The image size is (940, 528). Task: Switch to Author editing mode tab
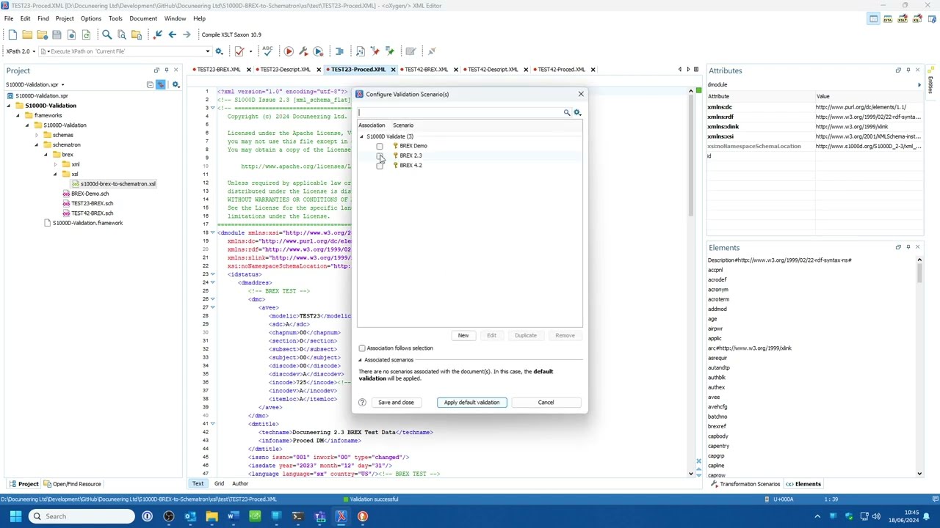[240, 484]
